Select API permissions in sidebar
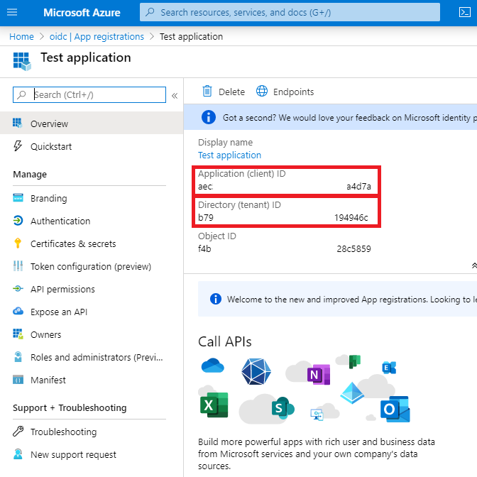Image resolution: width=477 pixels, height=477 pixels. [x=62, y=289]
